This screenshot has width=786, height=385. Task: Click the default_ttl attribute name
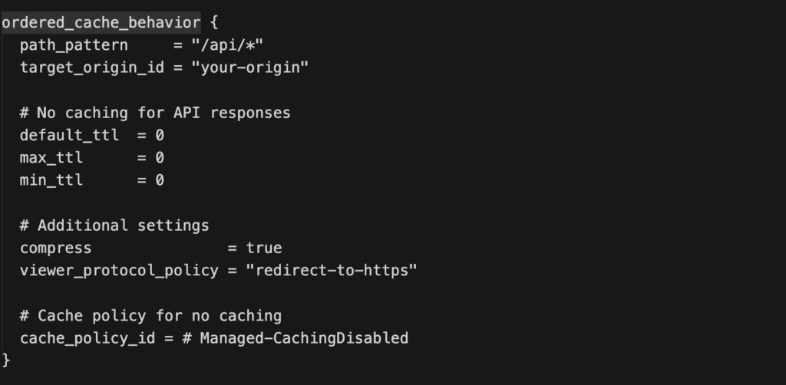point(69,135)
